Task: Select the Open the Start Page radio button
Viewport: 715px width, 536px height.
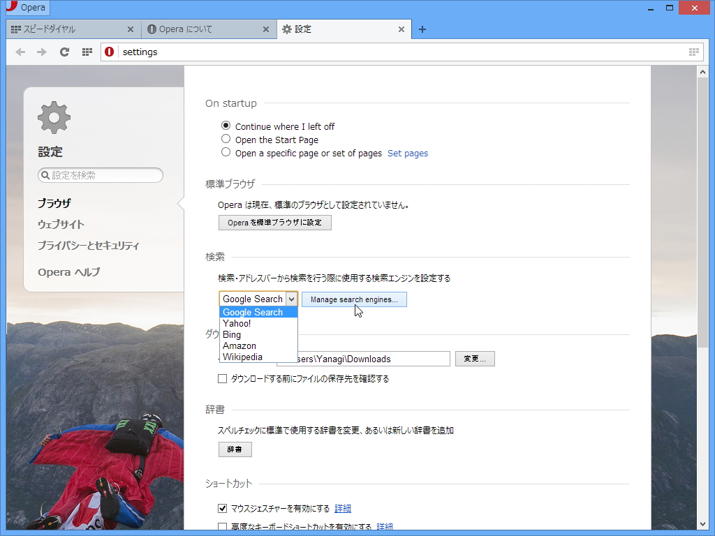Action: click(x=226, y=139)
